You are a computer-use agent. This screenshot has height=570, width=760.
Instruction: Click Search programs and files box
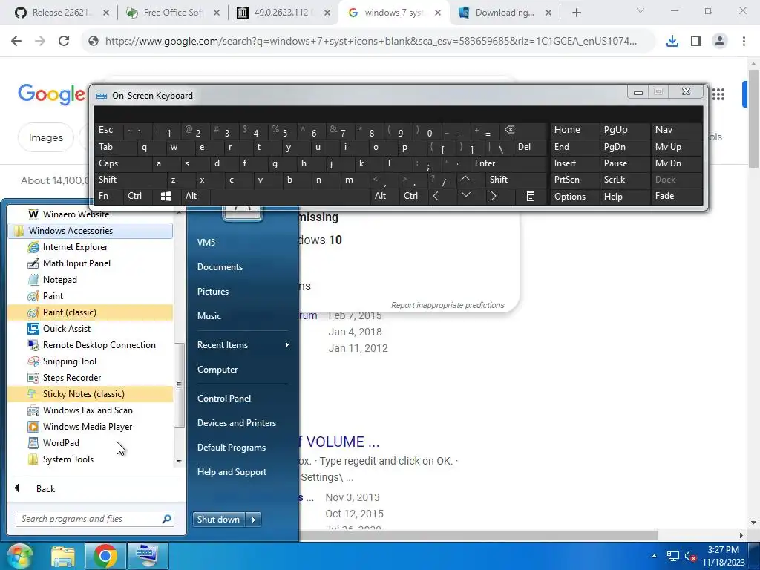tap(95, 519)
